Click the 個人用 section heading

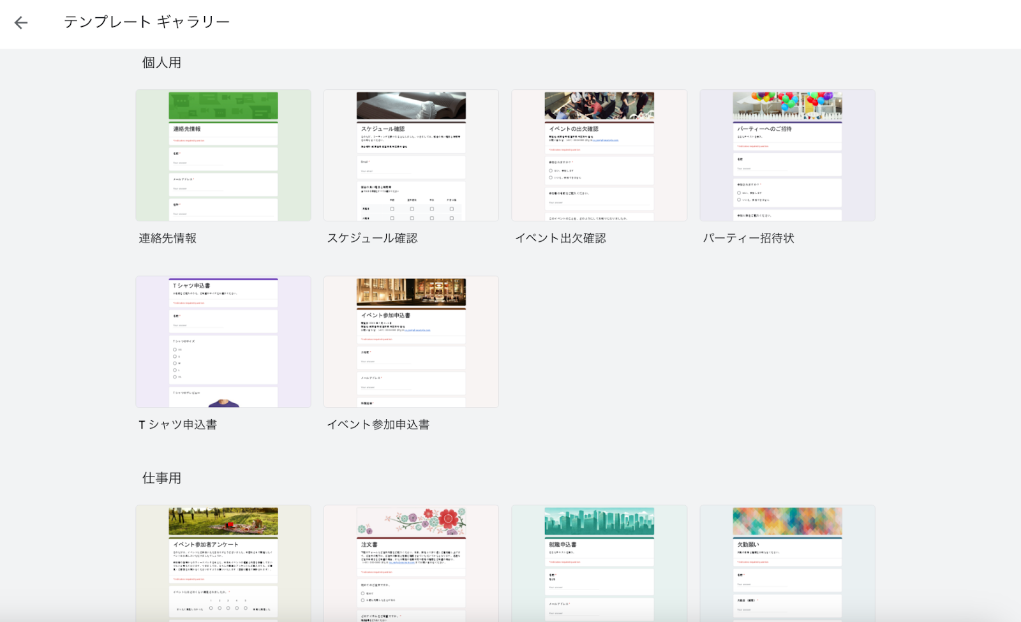tap(161, 63)
